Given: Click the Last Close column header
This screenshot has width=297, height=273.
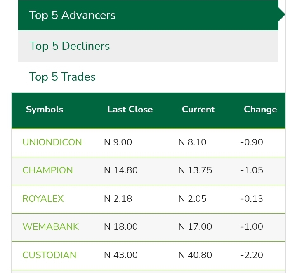Looking at the screenshot, I should click(x=130, y=110).
